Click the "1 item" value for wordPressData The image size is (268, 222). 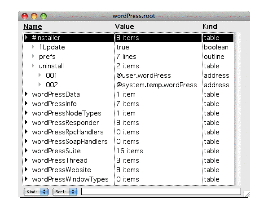[x=126, y=94]
